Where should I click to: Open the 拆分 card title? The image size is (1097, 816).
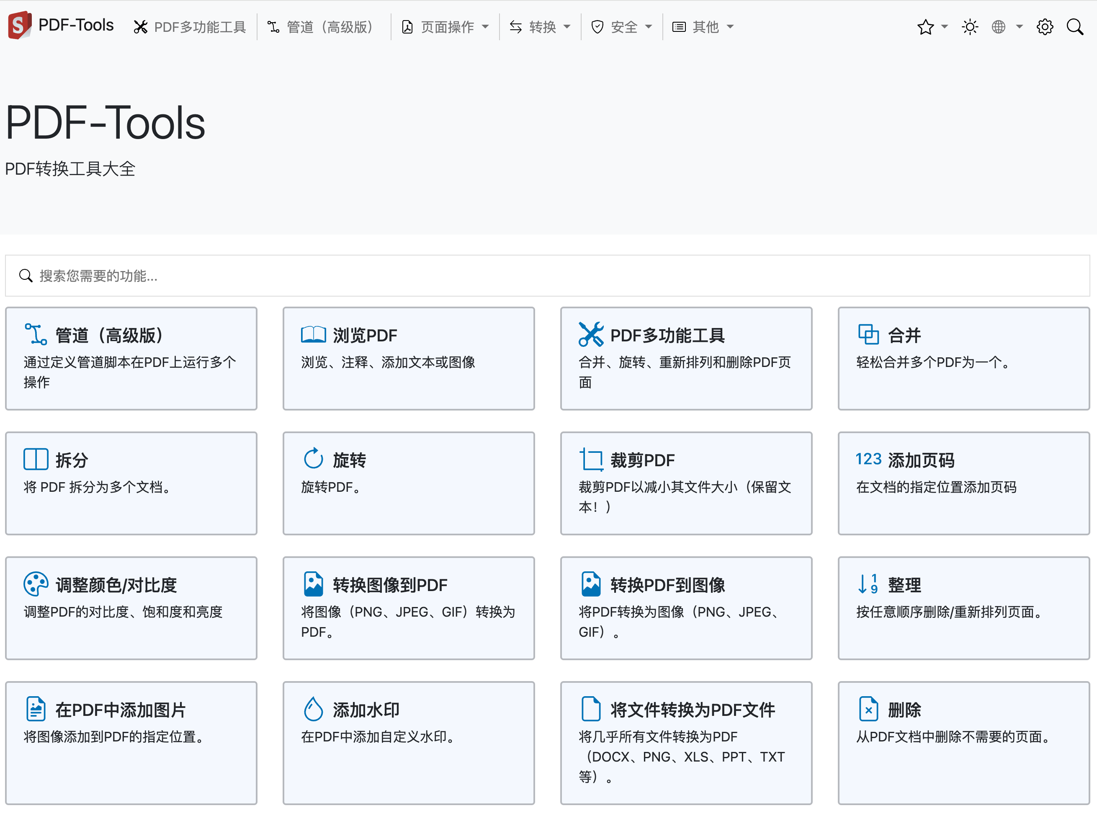tap(72, 460)
